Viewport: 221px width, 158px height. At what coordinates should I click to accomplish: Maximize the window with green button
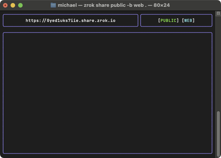tap(20, 5)
